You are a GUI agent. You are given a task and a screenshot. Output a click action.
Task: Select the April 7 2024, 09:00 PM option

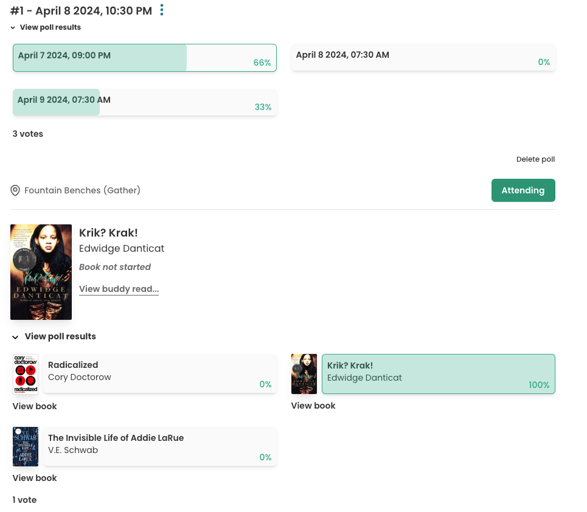pos(145,58)
